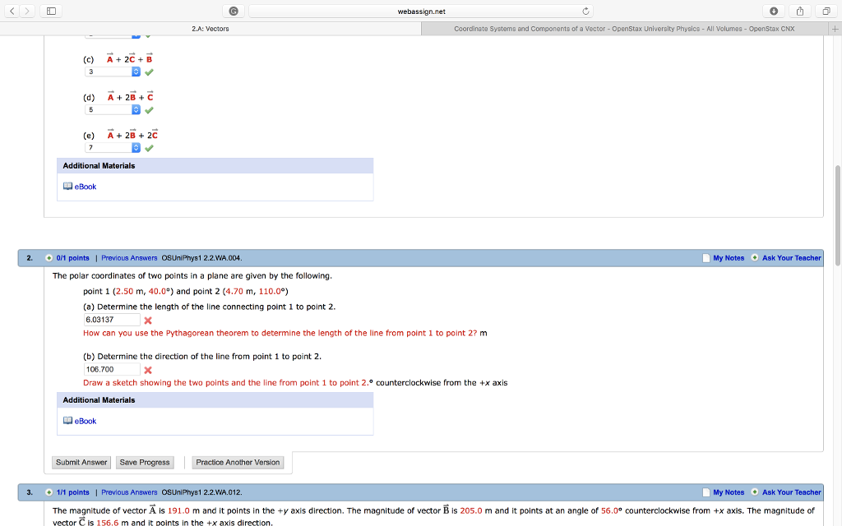Click Ask Your Teacher plus icon, question 3
The height and width of the screenshot is (526, 842).
[x=755, y=491]
